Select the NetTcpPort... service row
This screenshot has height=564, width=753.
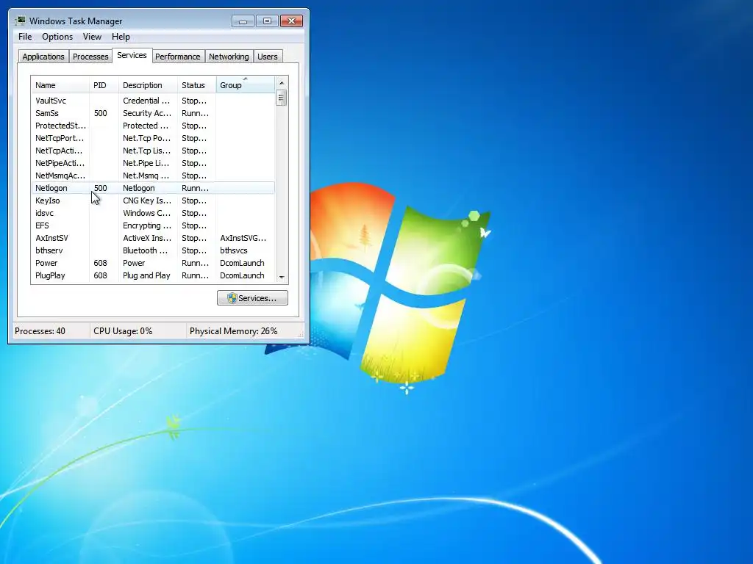[x=153, y=138]
